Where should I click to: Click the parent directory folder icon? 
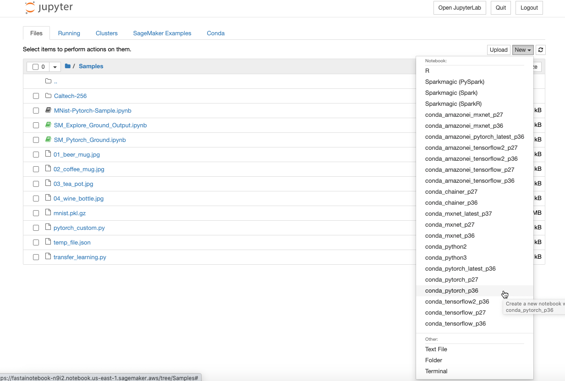[48, 81]
